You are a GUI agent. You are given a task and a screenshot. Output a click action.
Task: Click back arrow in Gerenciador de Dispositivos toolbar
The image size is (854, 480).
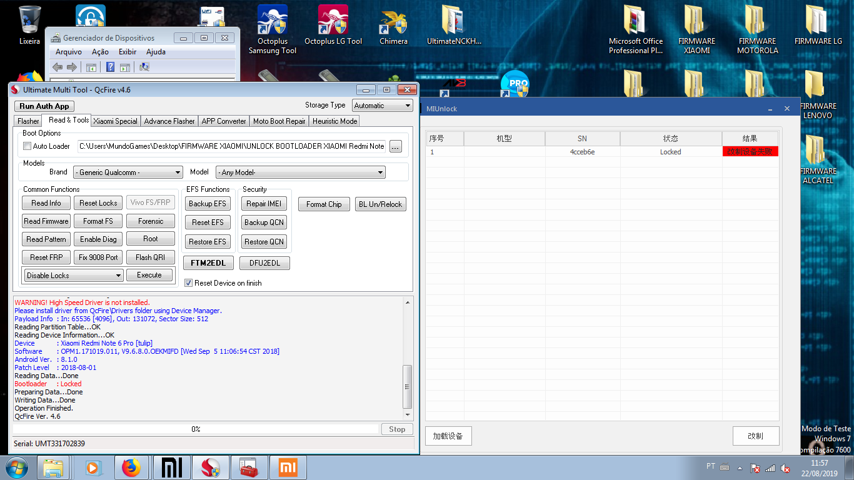58,67
